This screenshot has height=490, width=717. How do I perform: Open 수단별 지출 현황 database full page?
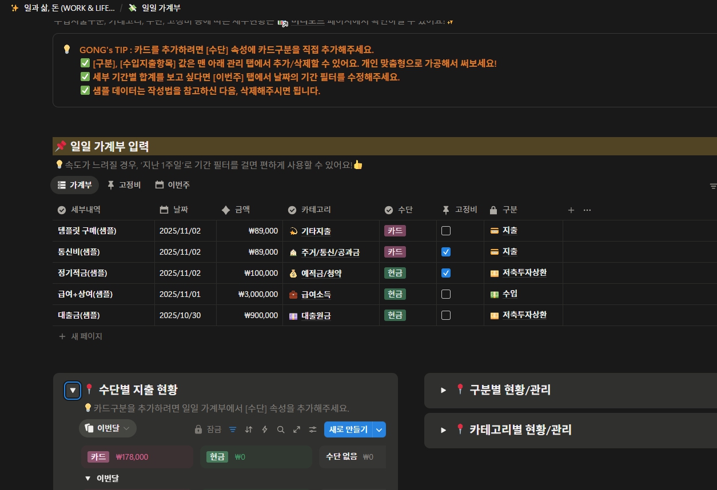pos(297,429)
